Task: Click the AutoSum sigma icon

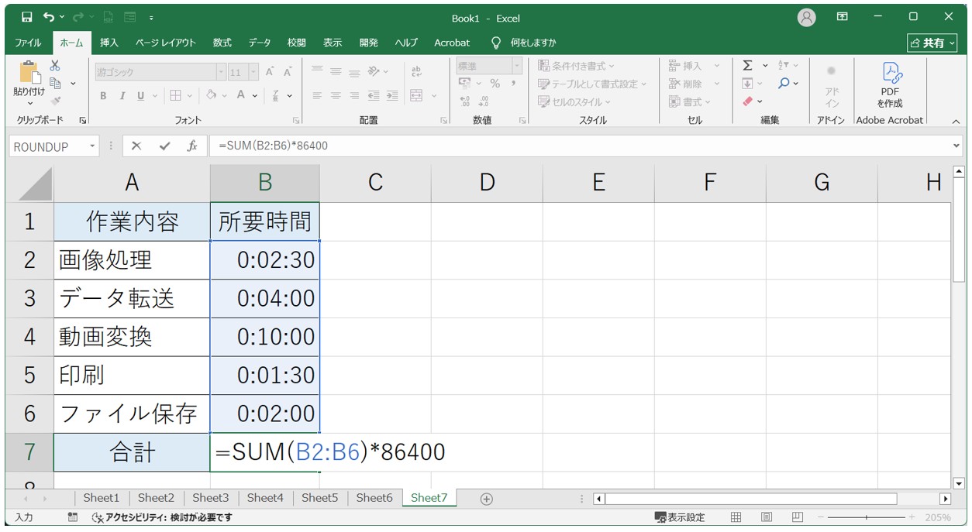Action: coord(747,66)
